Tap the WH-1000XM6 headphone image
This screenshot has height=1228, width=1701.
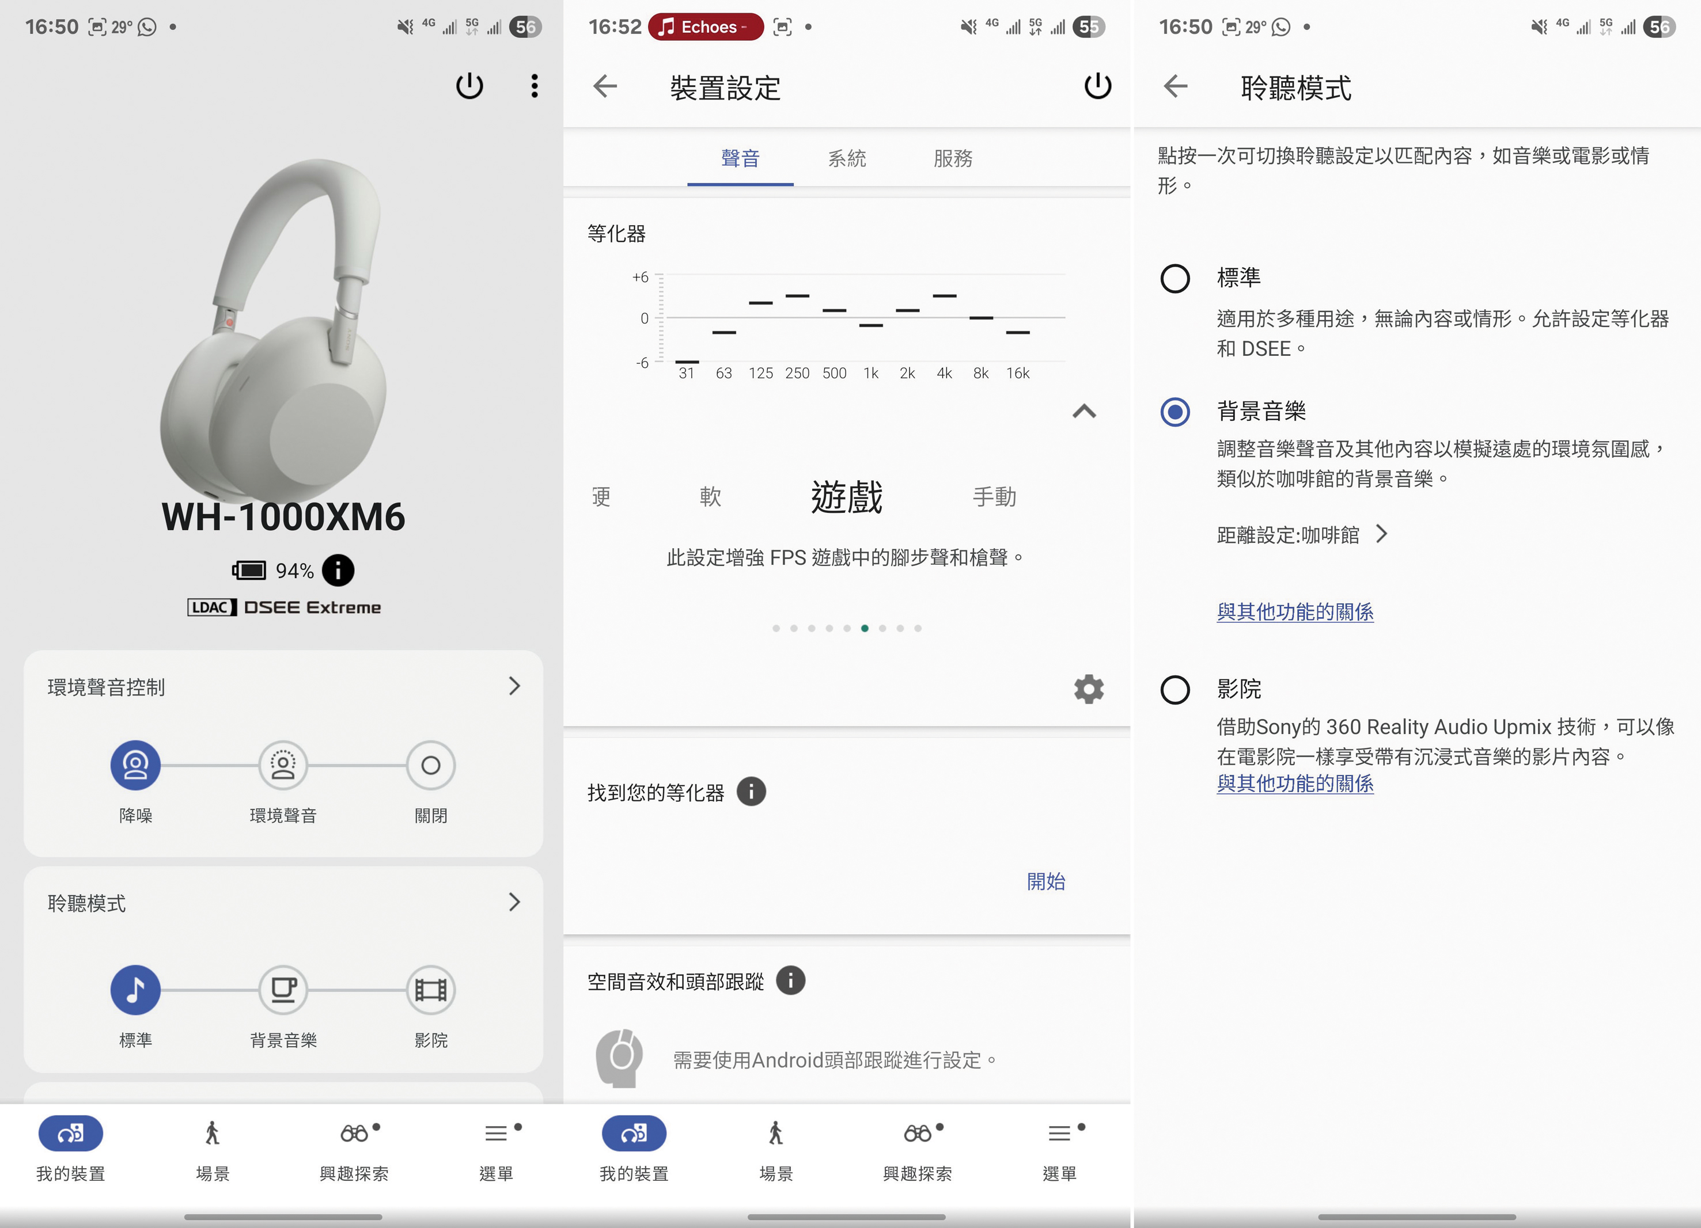click(274, 330)
